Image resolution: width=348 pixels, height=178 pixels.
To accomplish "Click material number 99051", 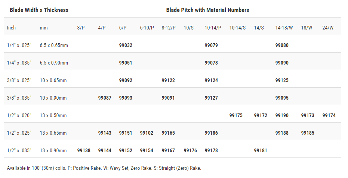I will click(x=126, y=63).
